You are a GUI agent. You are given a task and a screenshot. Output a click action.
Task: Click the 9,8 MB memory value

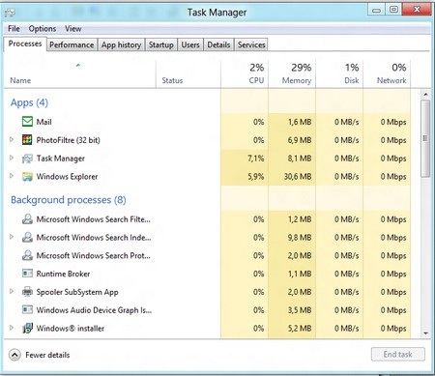(300, 238)
